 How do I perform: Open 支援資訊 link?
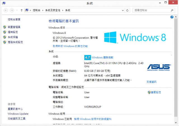(x=152, y=82)
